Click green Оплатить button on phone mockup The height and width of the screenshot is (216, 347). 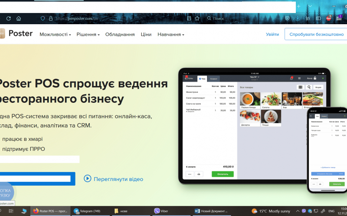click(337, 184)
